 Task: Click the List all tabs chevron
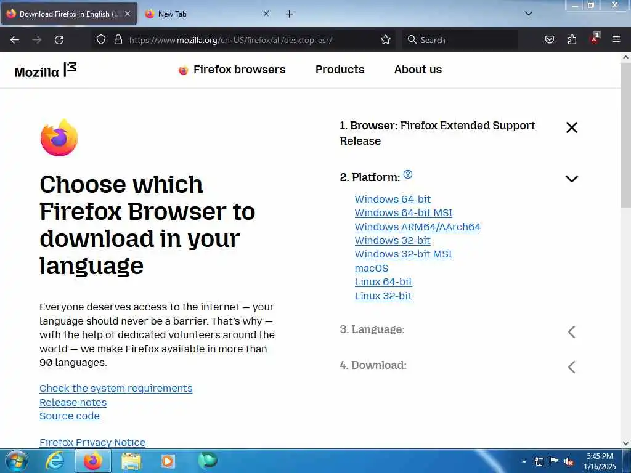click(529, 14)
